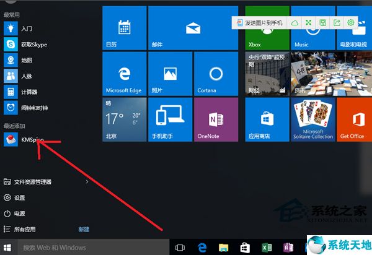Launch Edge from the taskbar

click(x=202, y=248)
